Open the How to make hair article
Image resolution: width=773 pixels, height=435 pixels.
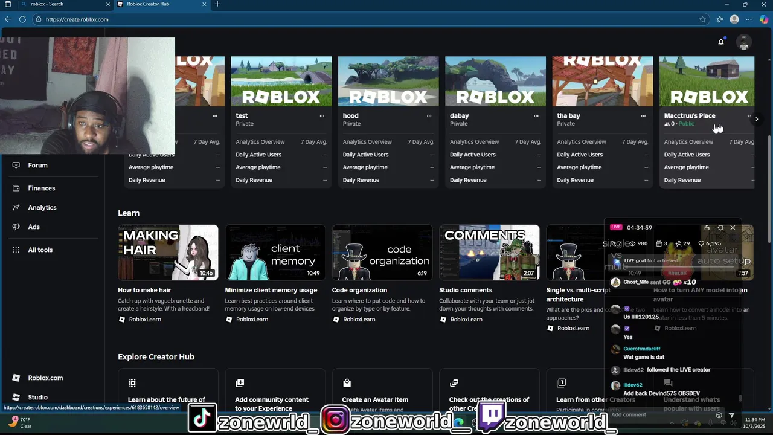(144, 290)
